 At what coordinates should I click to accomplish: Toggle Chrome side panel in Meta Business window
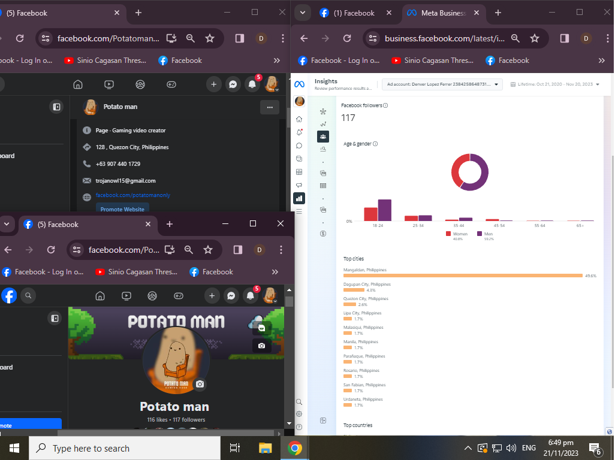click(565, 38)
